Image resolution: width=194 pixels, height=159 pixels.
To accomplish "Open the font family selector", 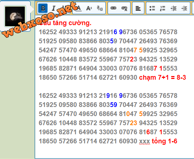I will pos(100,8).
